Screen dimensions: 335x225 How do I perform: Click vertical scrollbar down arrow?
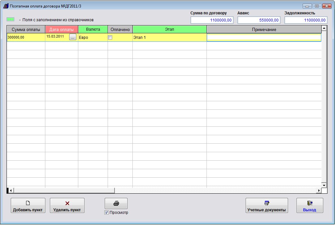click(x=324, y=185)
